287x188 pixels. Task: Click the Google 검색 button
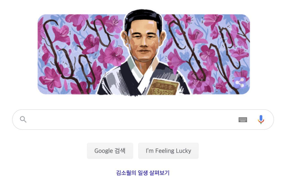pyautogui.click(x=110, y=151)
